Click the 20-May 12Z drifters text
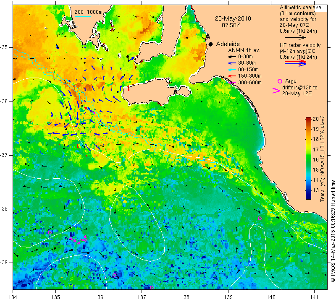 pos(297,94)
